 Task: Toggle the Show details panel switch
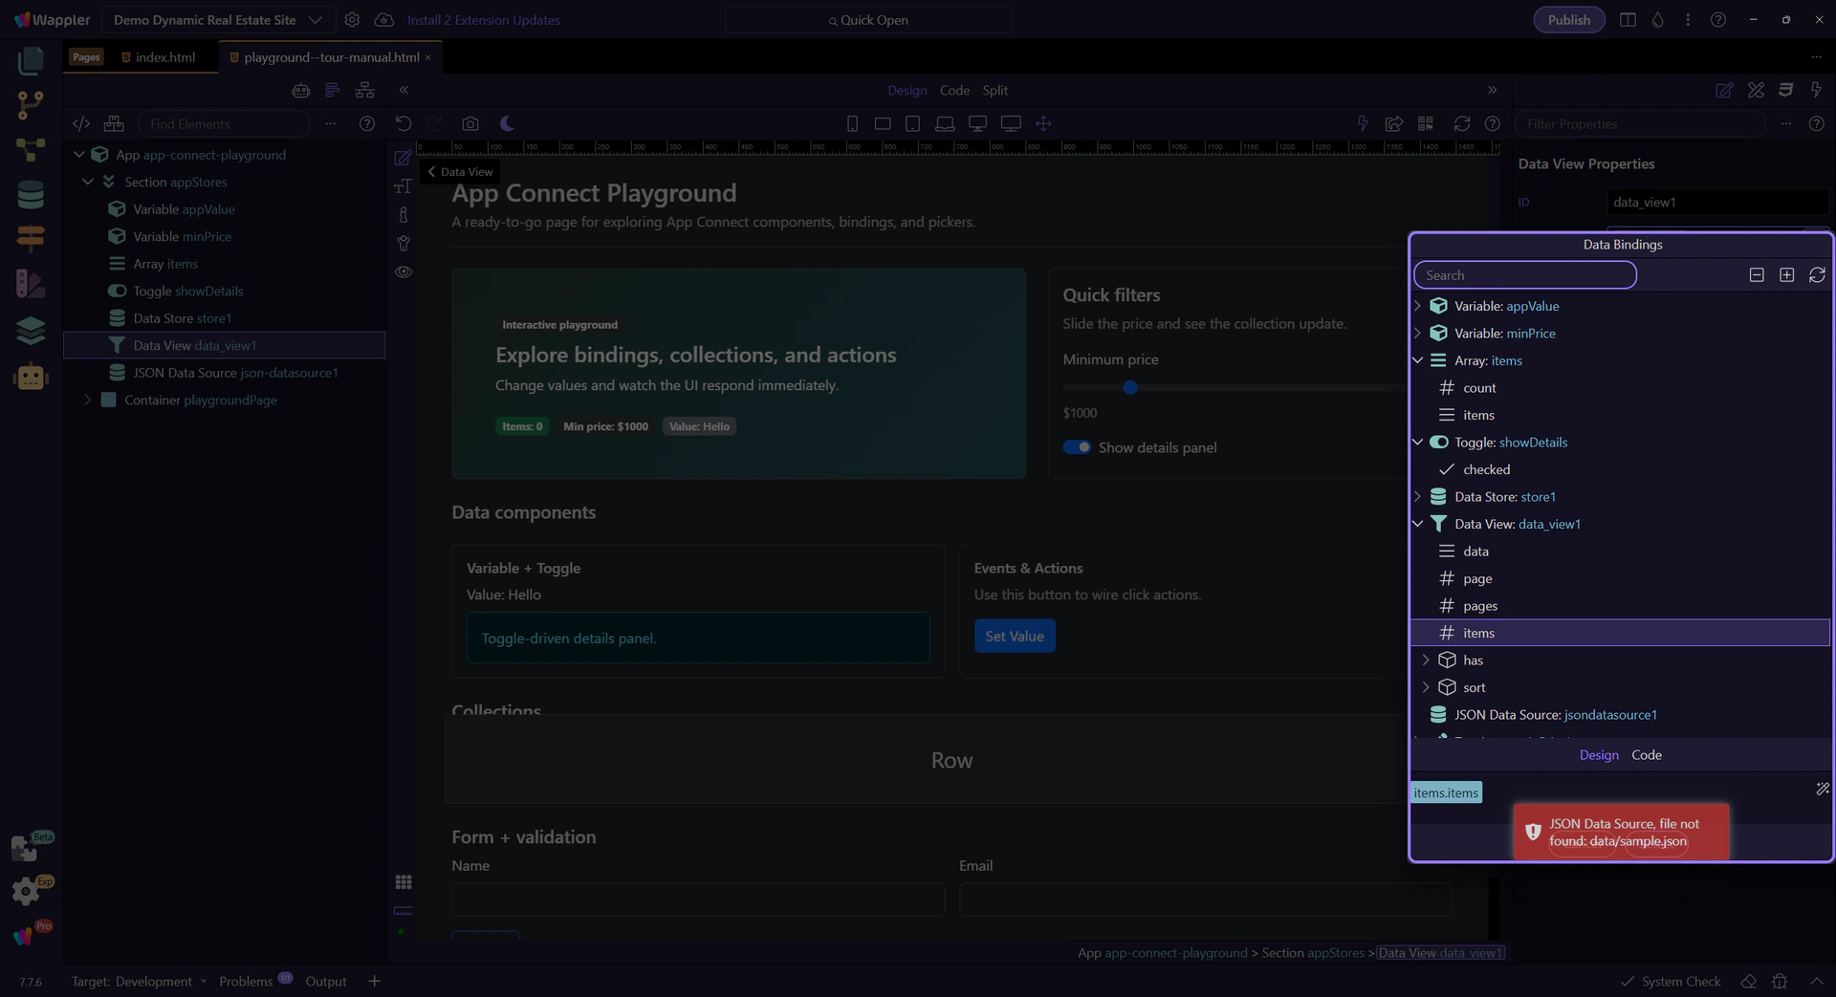coord(1077,447)
